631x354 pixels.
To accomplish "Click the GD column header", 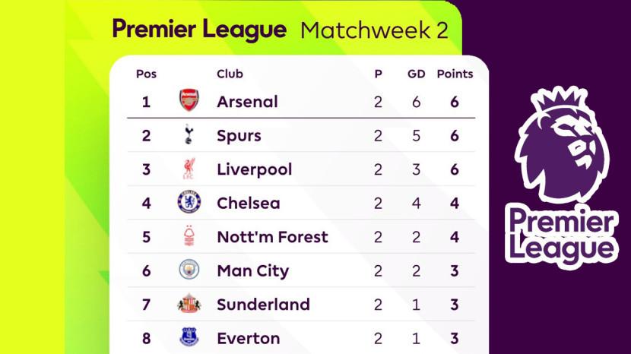I will tap(416, 74).
